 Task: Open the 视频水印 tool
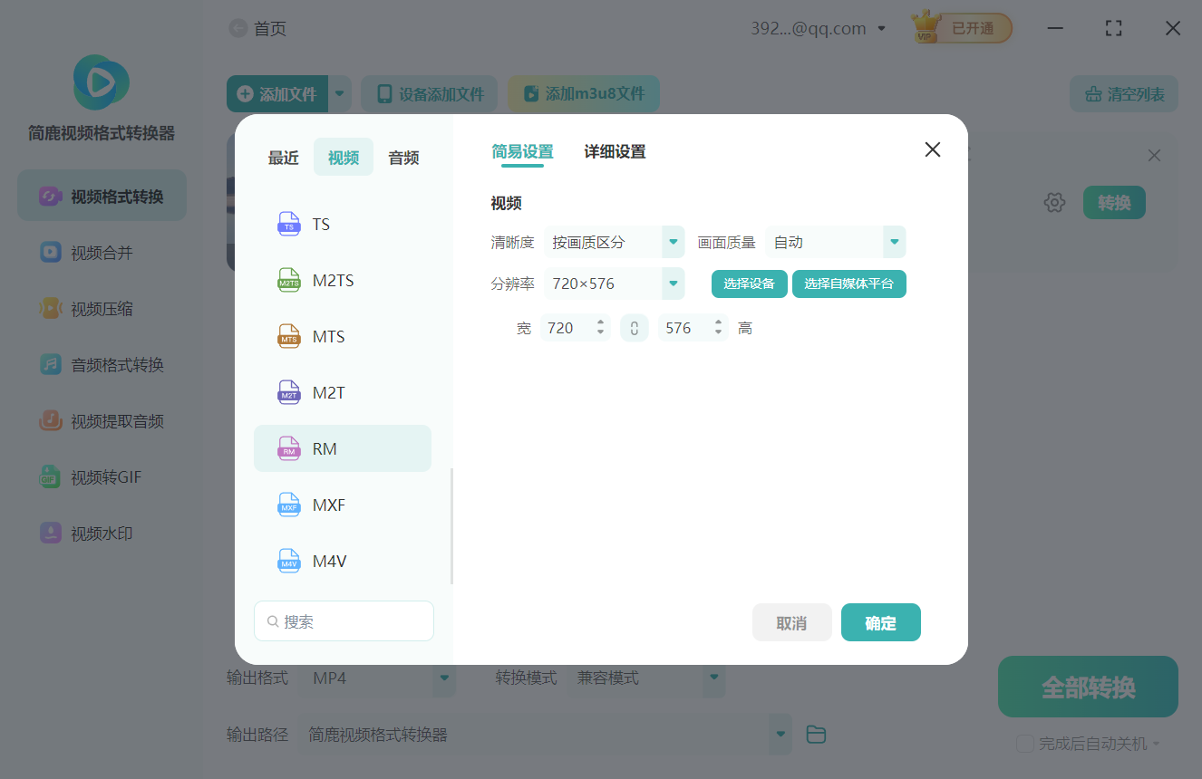pos(101,533)
